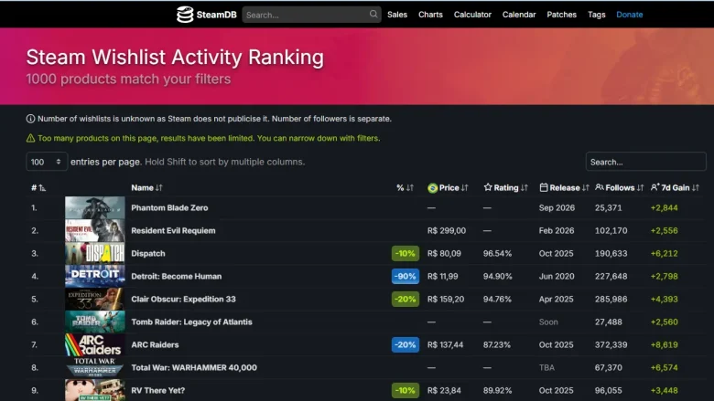Select price R$ 11,99 cell
Screen dimensions: 714x401
pos(443,276)
